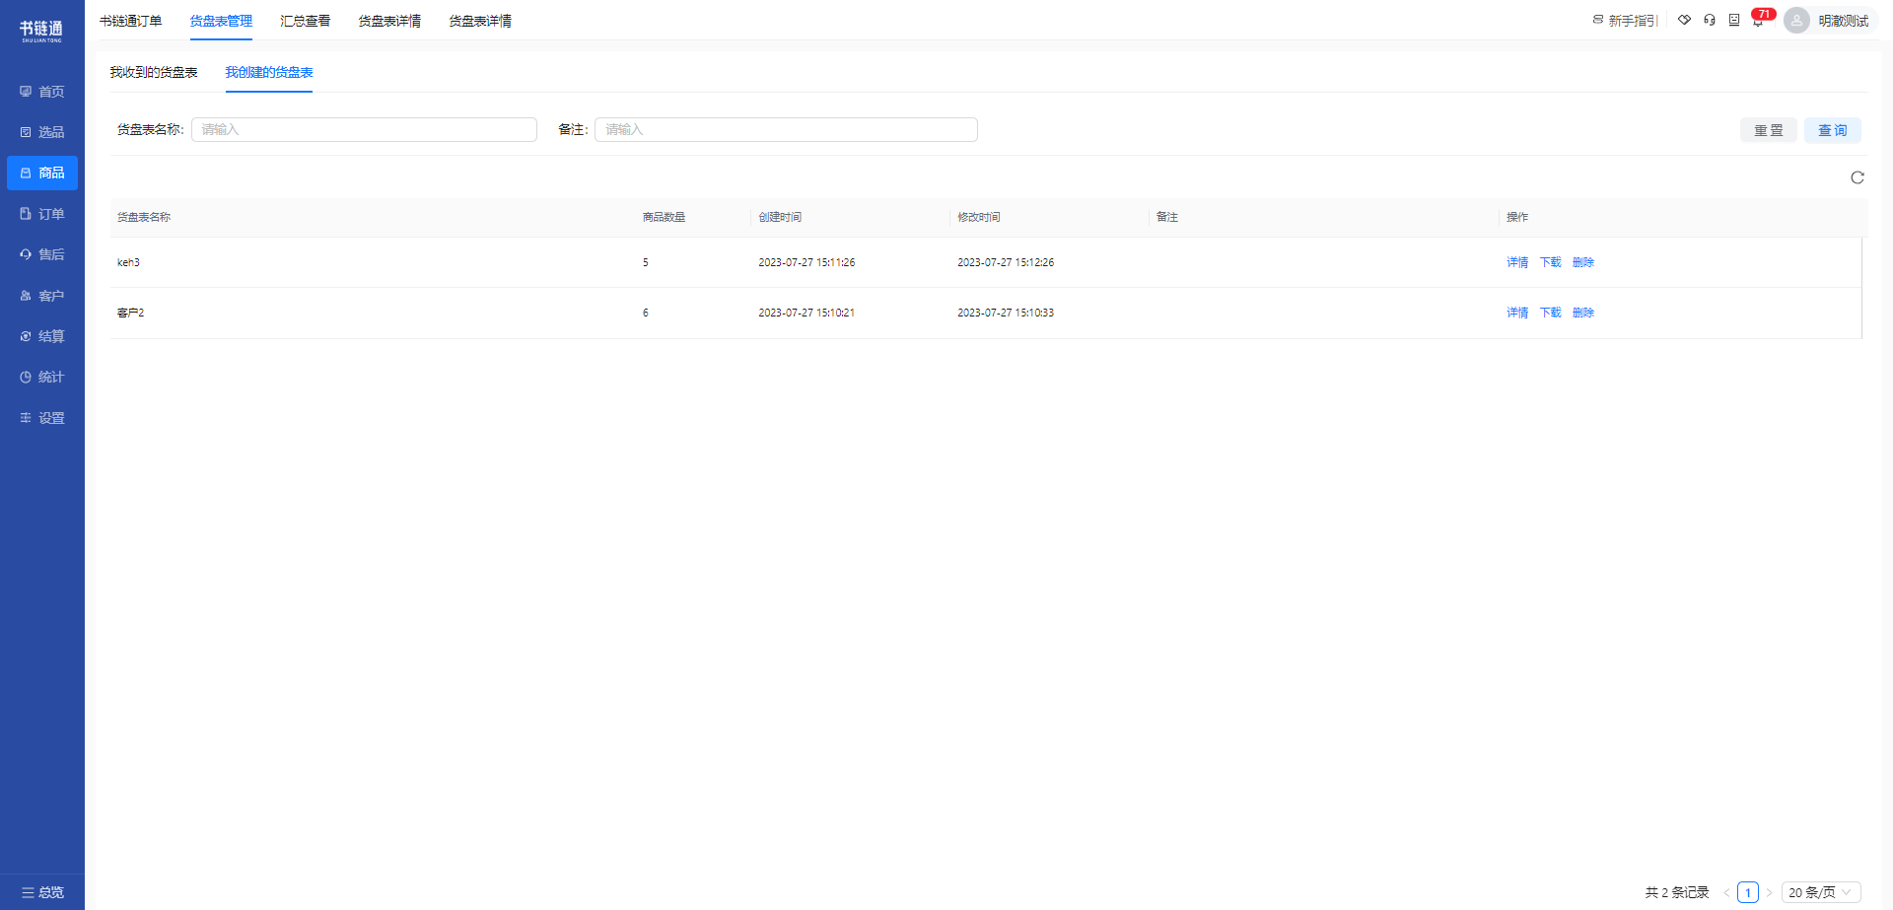The image size is (1893, 910).
Task: Open the last 货盘表详情 tab
Action: tap(480, 21)
